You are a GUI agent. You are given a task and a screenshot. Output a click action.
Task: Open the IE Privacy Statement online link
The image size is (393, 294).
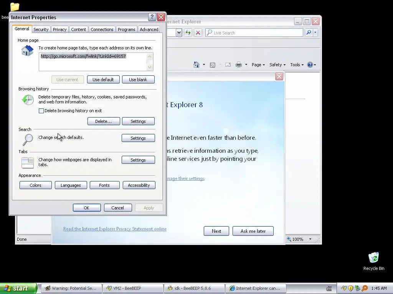(115, 229)
